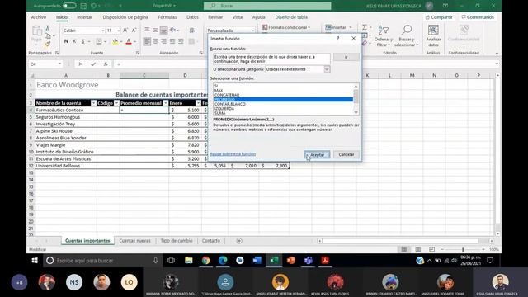Screen dimensions: 528x297
Task: Click the Insert Function fx icon
Action: pyautogui.click(x=106, y=64)
